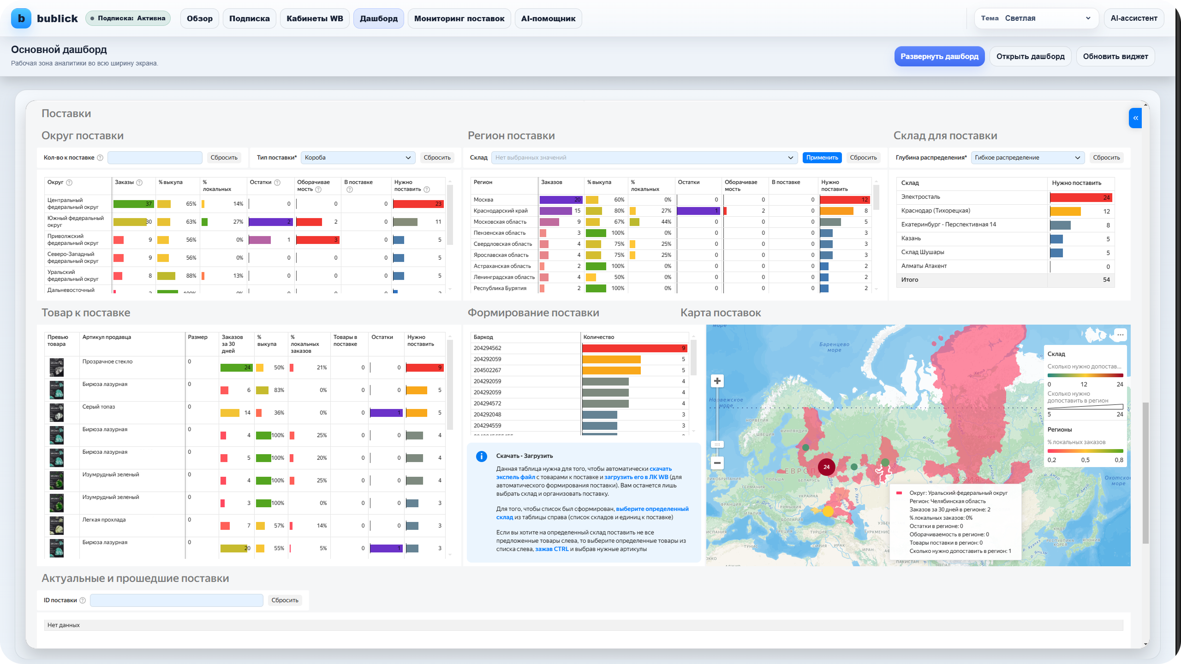Open the Тема Светлая theme selector
The image size is (1181, 664).
pyautogui.click(x=1036, y=18)
